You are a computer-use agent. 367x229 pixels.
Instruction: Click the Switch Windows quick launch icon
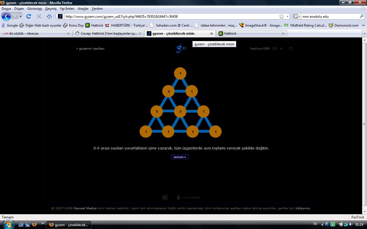tap(28, 225)
